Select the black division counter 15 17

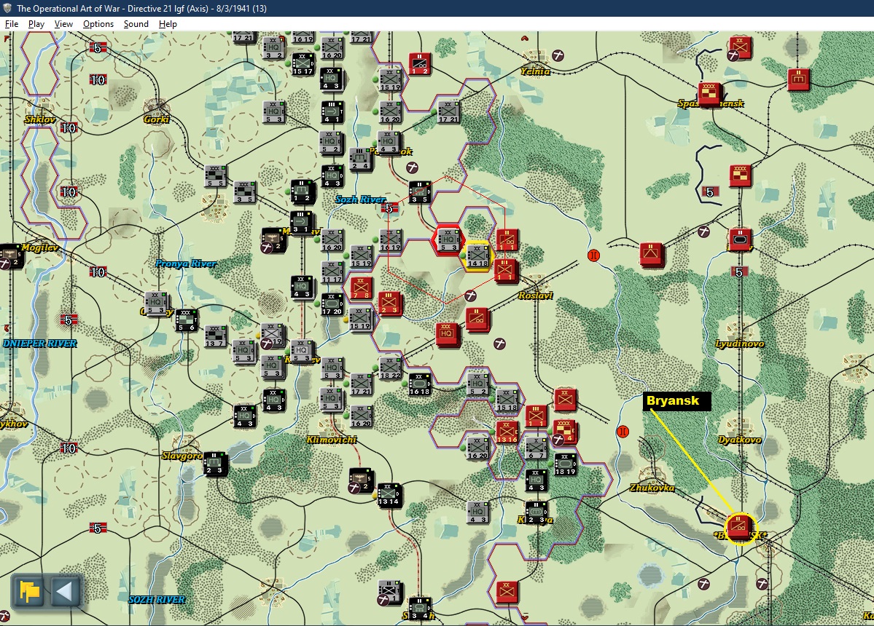click(x=303, y=64)
